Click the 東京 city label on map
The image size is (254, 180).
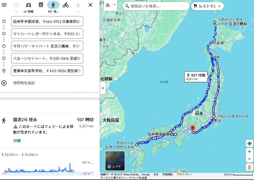[217, 121]
